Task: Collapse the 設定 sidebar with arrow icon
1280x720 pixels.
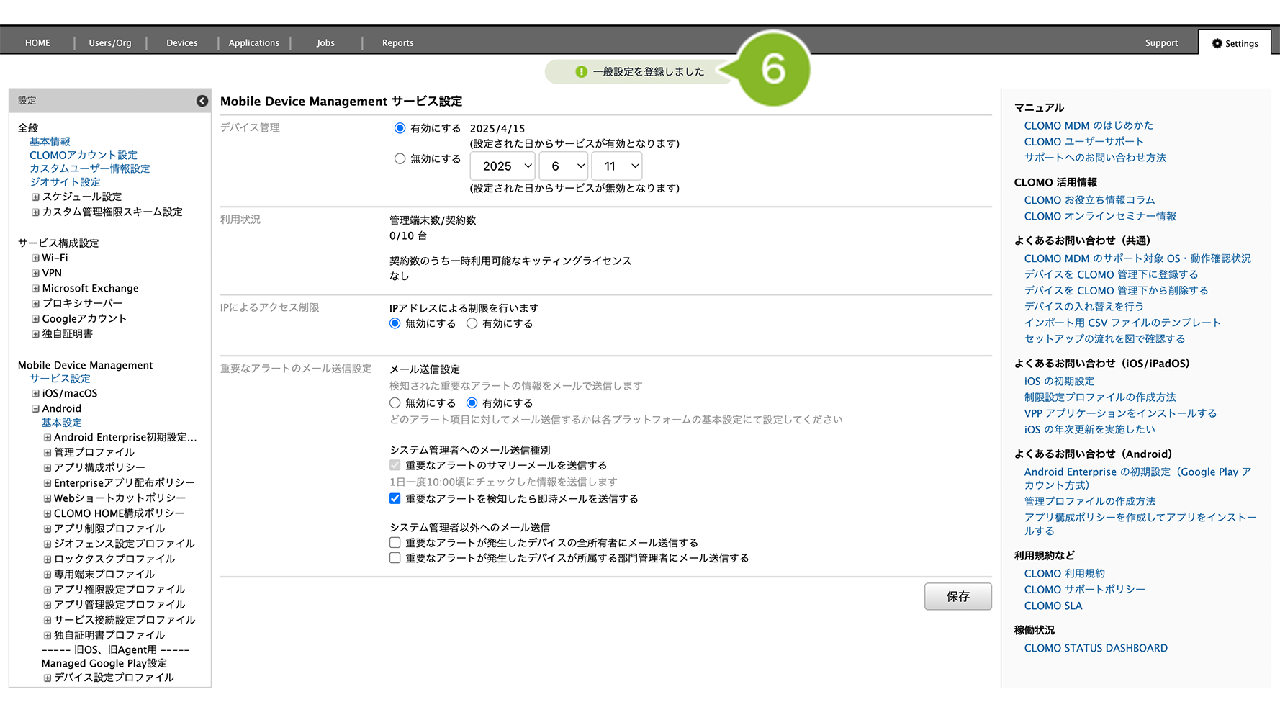Action: point(202,101)
